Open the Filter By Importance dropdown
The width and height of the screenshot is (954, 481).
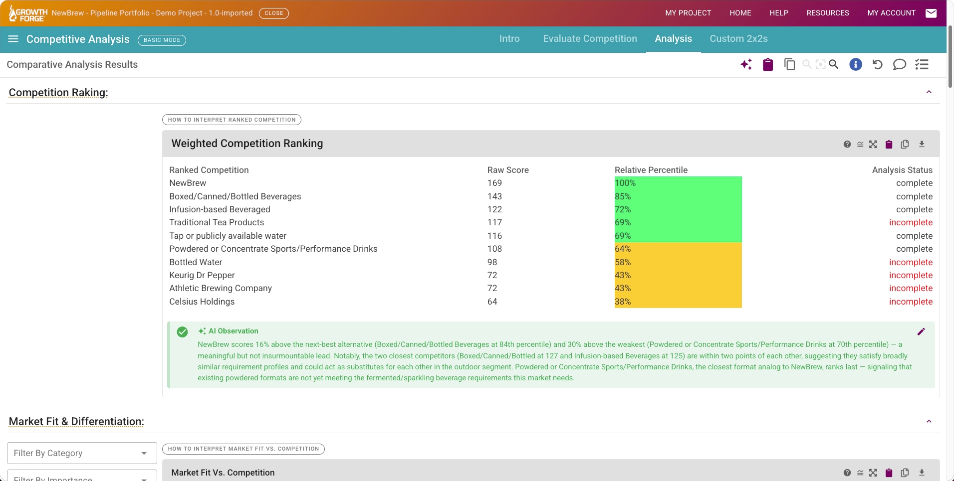pos(82,476)
